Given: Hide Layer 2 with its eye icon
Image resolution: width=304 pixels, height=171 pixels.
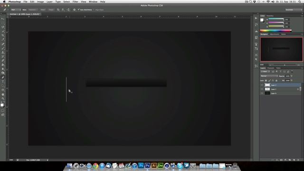Looking at the screenshot, I should click(x=262, y=85).
